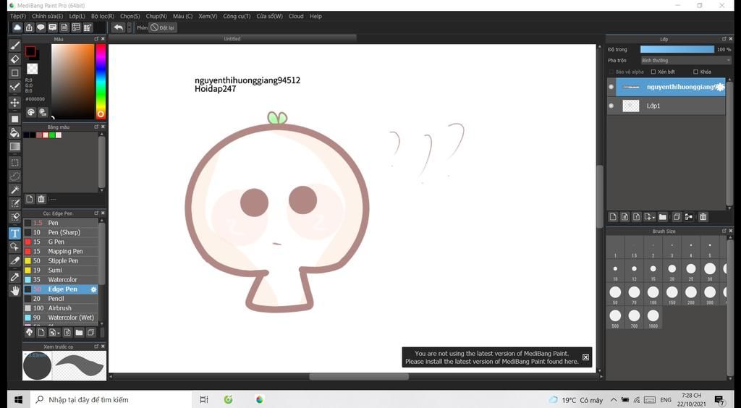741x408 pixels.
Task: Click the foreground black color box
Action: [x=30, y=51]
